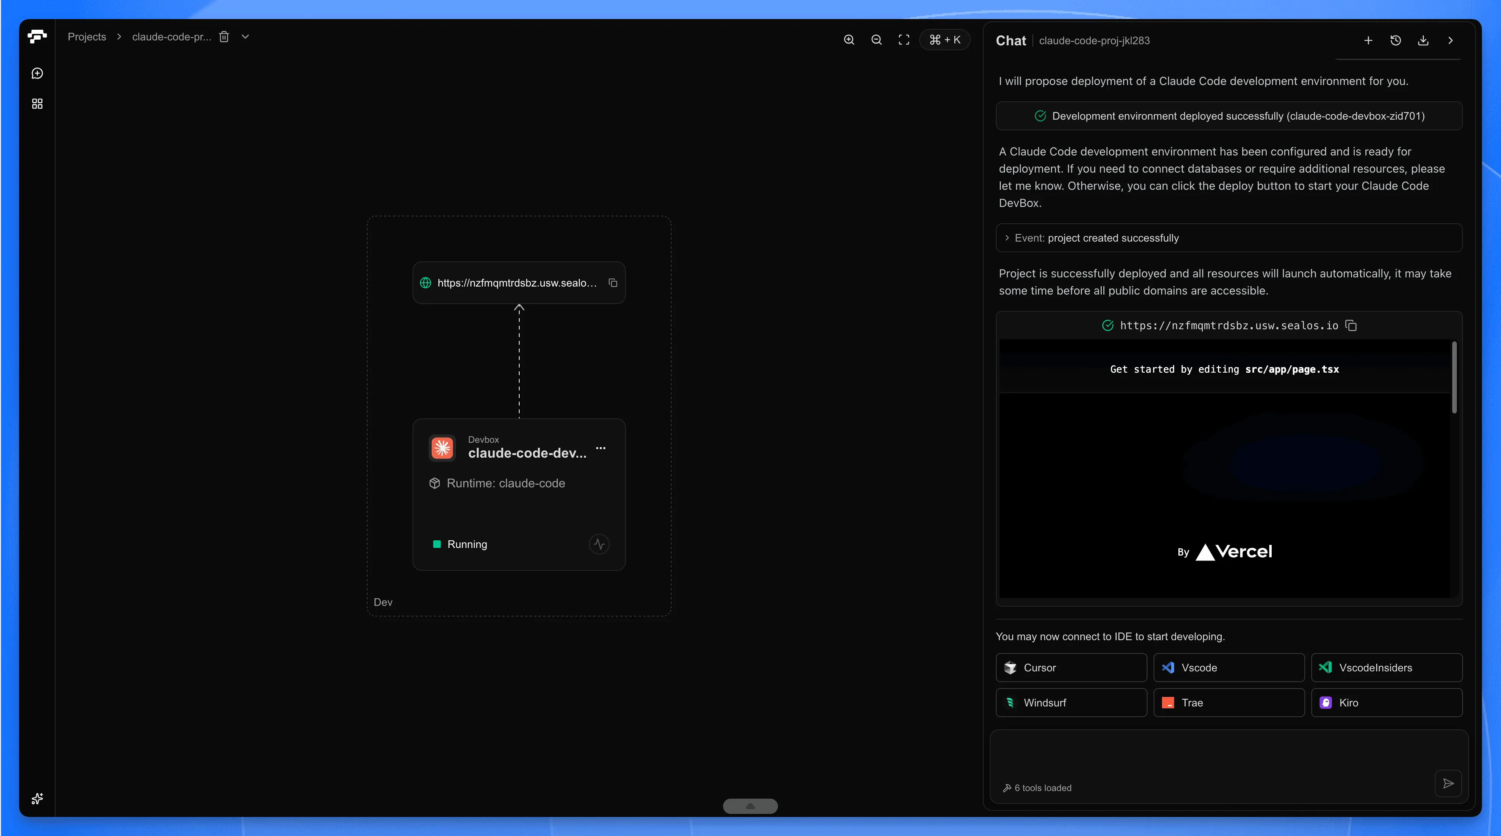
Task: Expand the bottom drawer handle
Action: coord(750,806)
